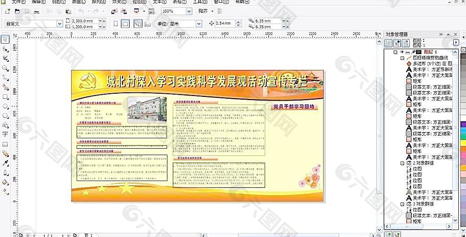The image size is (466, 237).
Task: Select the Eyedropper tool
Action: 5,163
